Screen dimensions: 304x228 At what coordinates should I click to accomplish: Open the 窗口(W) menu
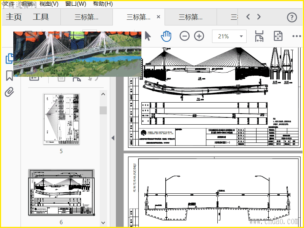coord(76,4)
